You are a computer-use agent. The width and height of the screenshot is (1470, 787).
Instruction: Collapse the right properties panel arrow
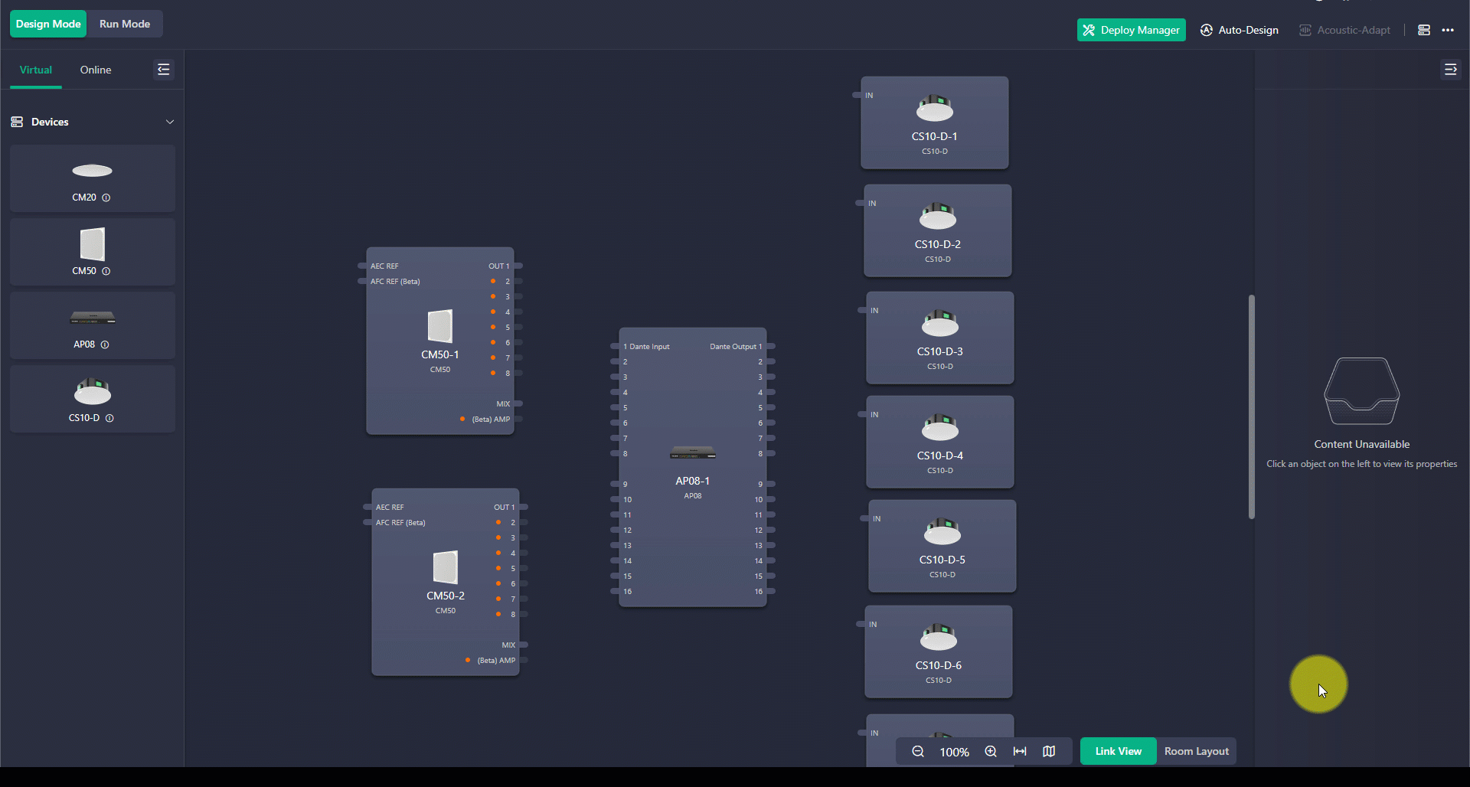click(1451, 70)
